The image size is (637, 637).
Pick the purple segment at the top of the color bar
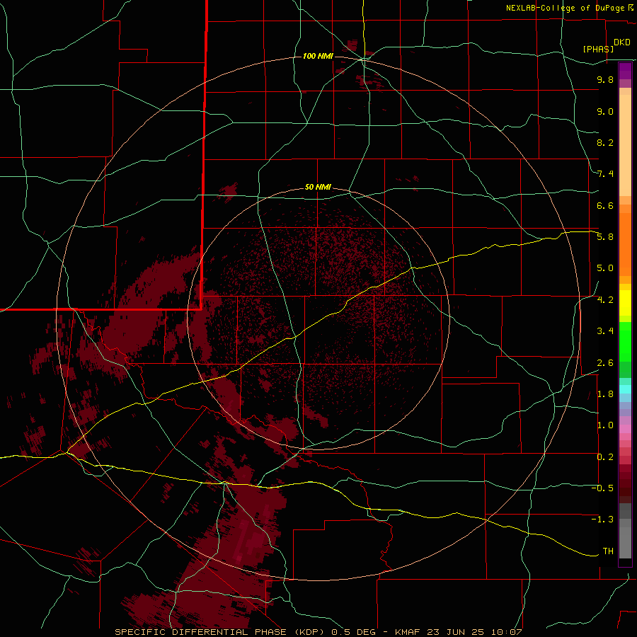pos(625,71)
